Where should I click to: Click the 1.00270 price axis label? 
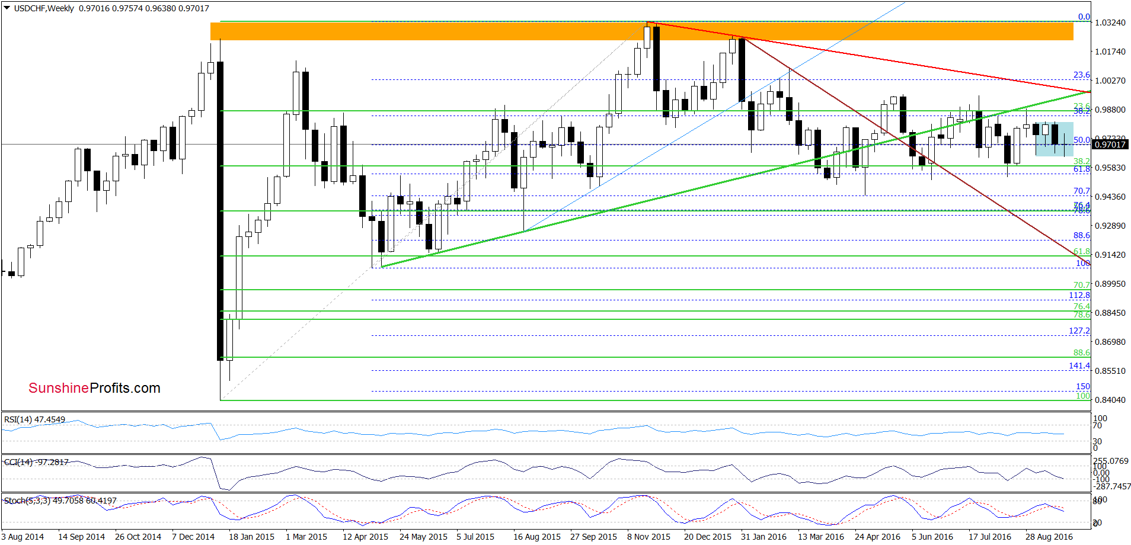(x=1110, y=81)
